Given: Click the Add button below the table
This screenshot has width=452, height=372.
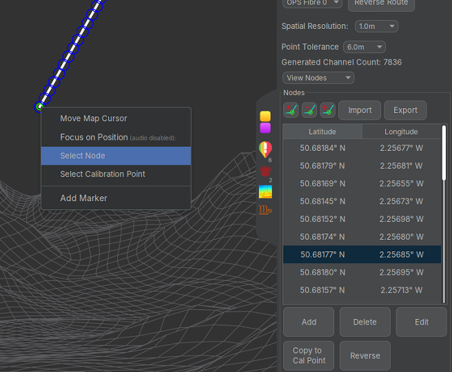Looking at the screenshot, I should pyautogui.click(x=309, y=322).
